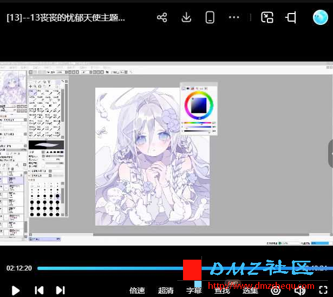
Task: Switch to picture-in-picture mini window
Action: 267,17
